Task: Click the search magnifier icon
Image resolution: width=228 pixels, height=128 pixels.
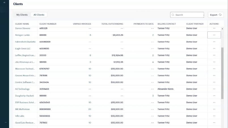Action: (x=173, y=15)
